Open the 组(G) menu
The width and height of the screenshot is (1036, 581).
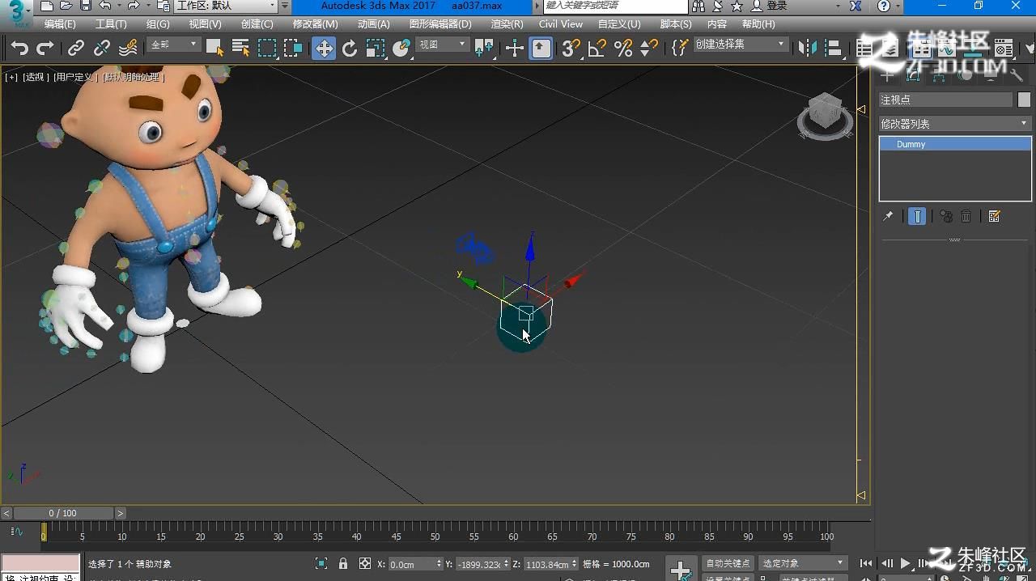[x=158, y=24]
